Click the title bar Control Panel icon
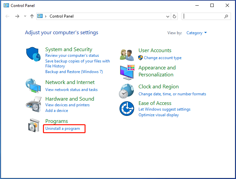 pyautogui.click(x=6, y=6)
